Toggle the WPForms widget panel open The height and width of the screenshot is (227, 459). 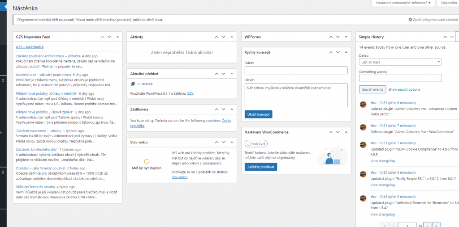pyautogui.click(x=346, y=37)
